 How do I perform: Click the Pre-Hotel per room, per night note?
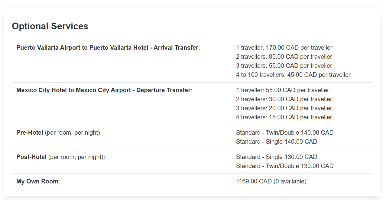pos(73,133)
